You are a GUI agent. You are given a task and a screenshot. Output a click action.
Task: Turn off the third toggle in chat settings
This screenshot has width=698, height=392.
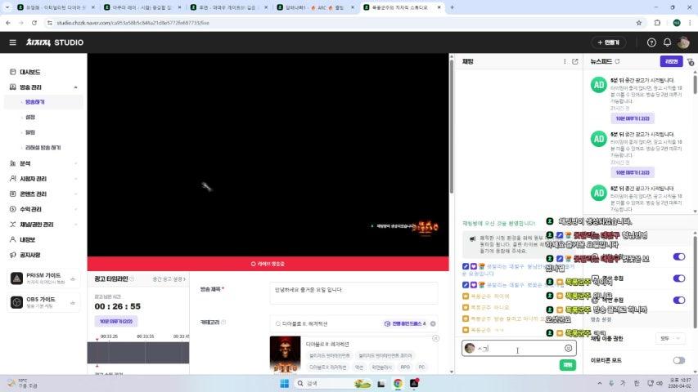[x=678, y=300]
